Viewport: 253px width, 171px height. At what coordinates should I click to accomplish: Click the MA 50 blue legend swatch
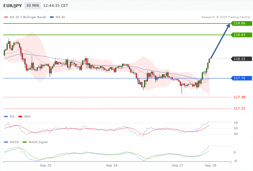pyautogui.click(x=52, y=17)
